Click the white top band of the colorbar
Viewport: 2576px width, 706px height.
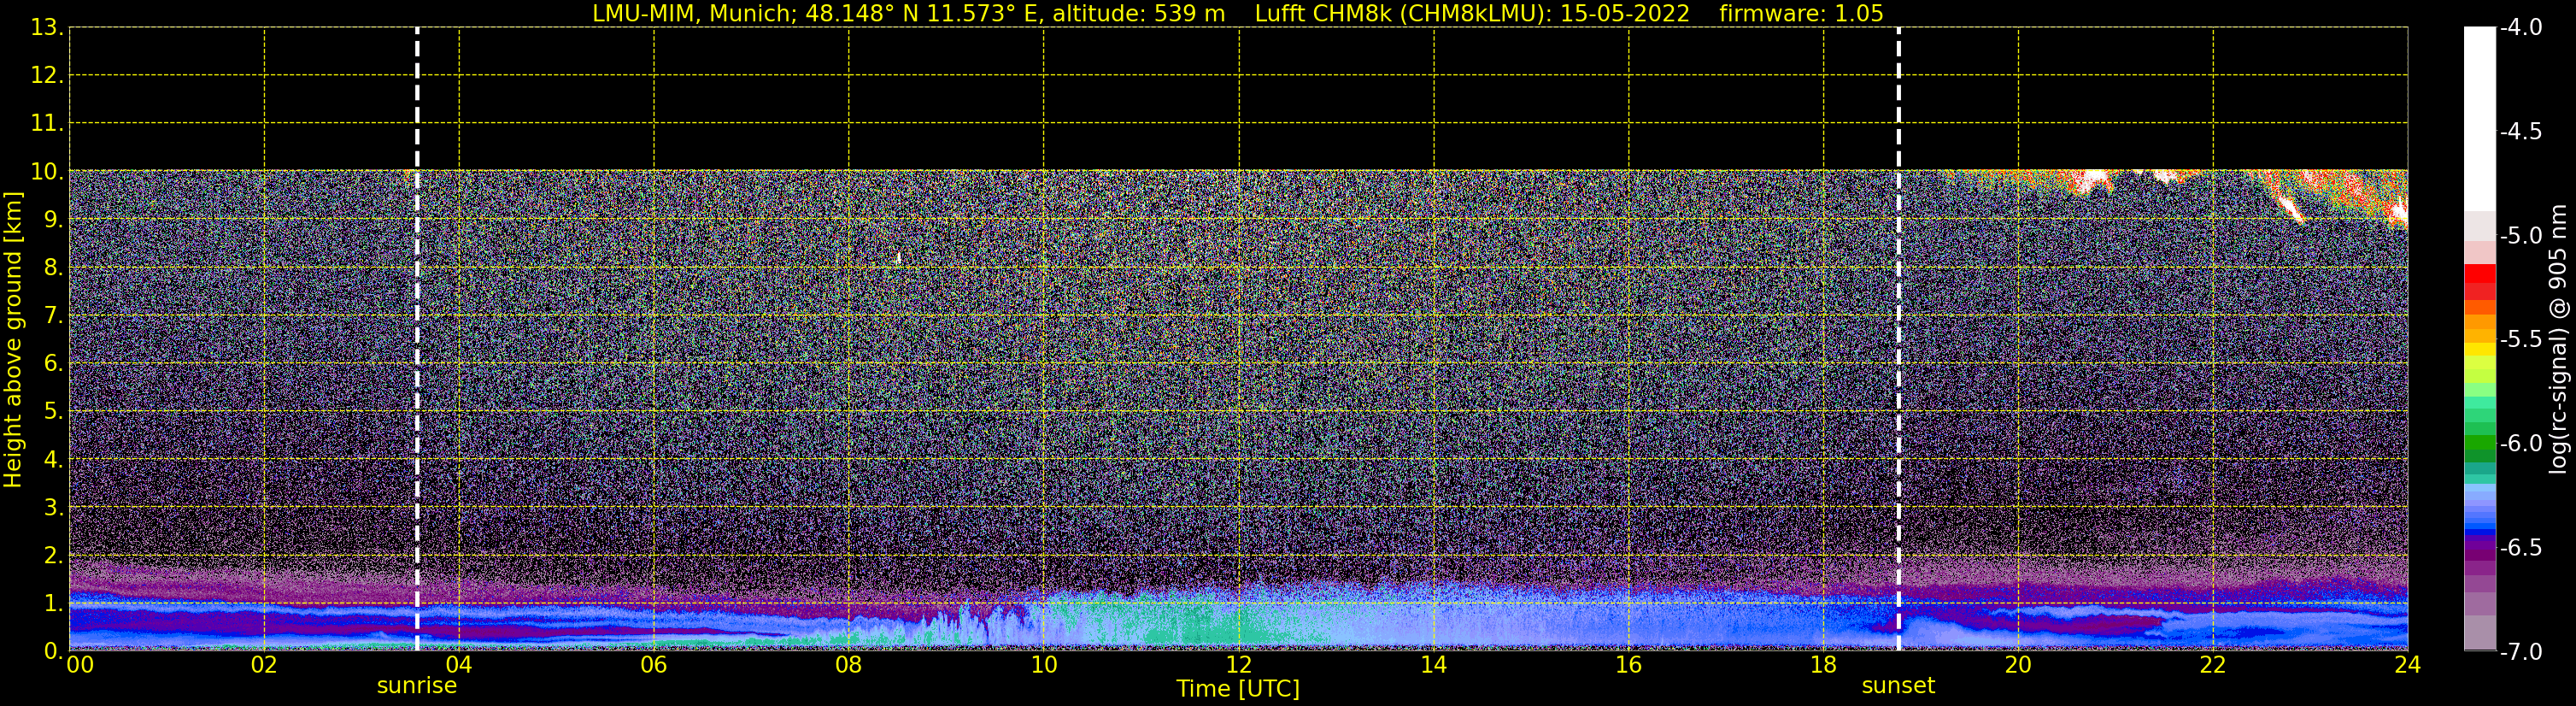tap(2480, 118)
